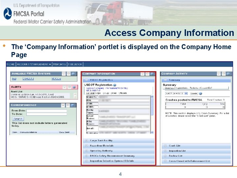
Task: Click help icon next to Summary Search button
Action: coord(200,94)
